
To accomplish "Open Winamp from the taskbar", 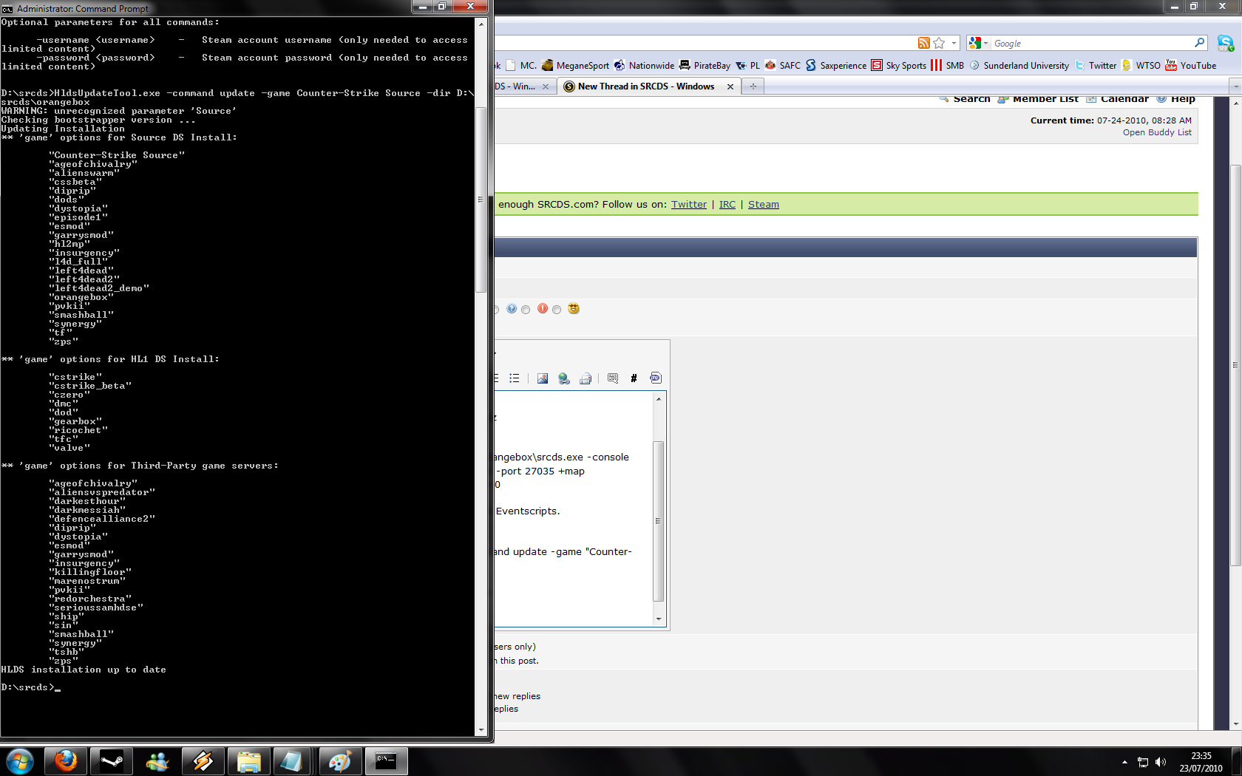I will click(x=203, y=760).
